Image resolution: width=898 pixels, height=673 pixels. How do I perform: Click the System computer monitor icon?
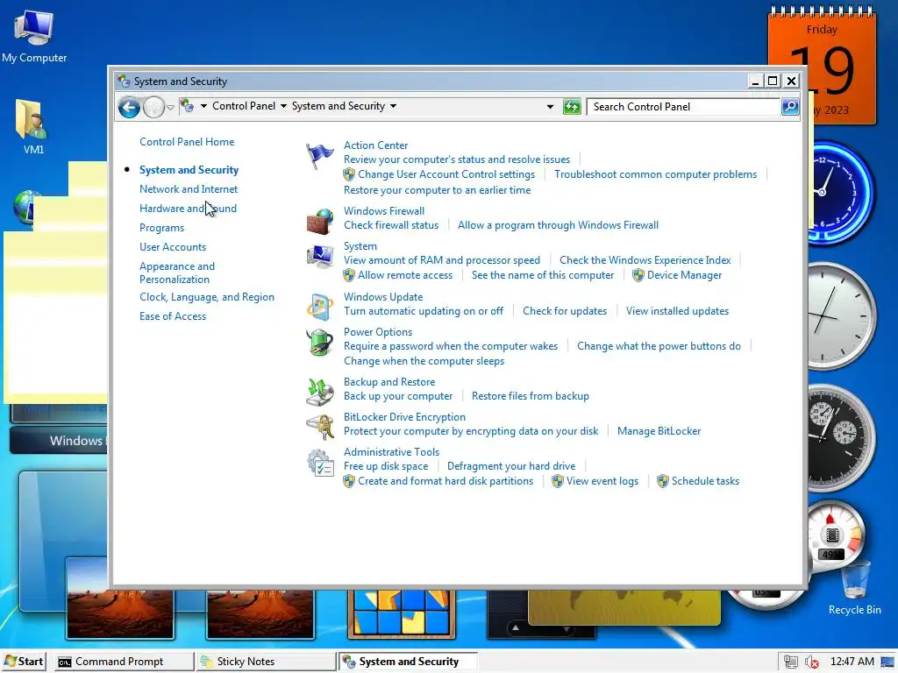[x=319, y=257]
